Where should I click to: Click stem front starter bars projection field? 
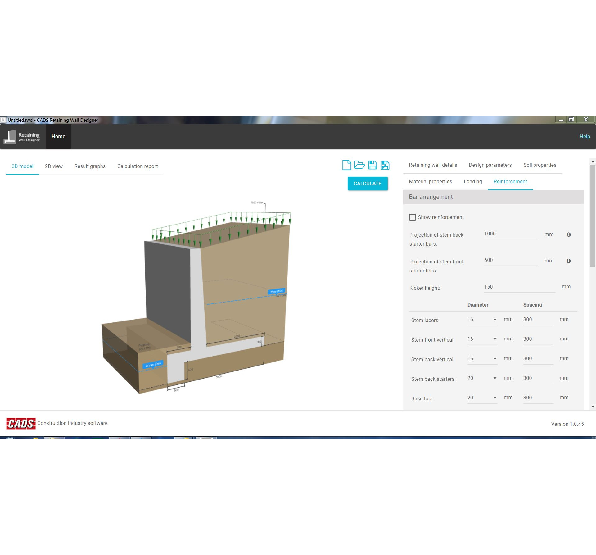[x=511, y=260]
